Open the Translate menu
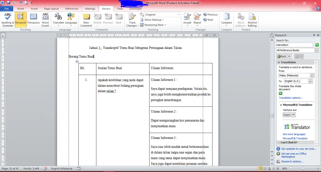 [58, 20]
